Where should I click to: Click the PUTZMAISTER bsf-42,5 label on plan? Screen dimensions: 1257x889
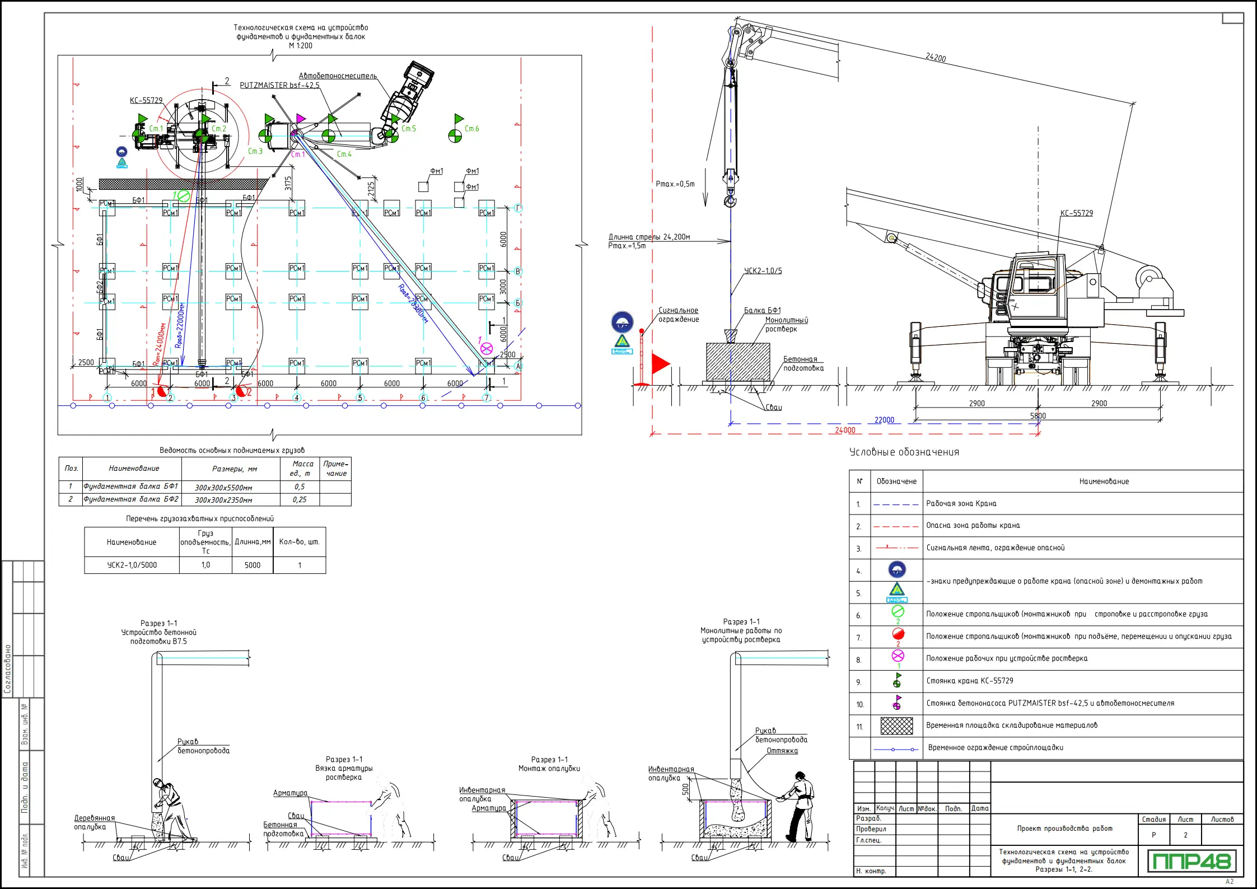(279, 86)
